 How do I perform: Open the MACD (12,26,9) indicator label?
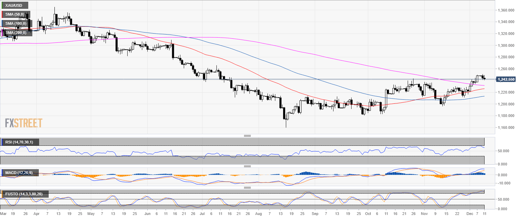click(19, 173)
